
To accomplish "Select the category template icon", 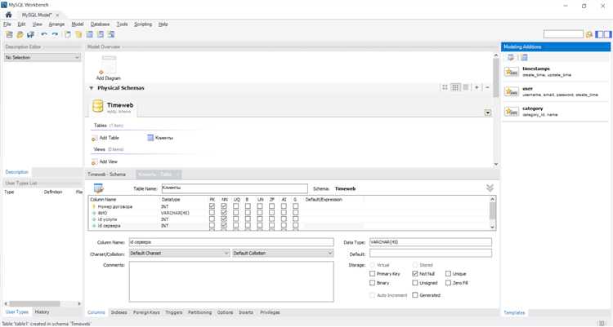I will point(512,112).
